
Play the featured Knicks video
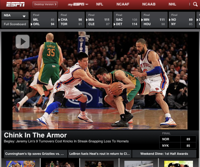tap(23, 42)
